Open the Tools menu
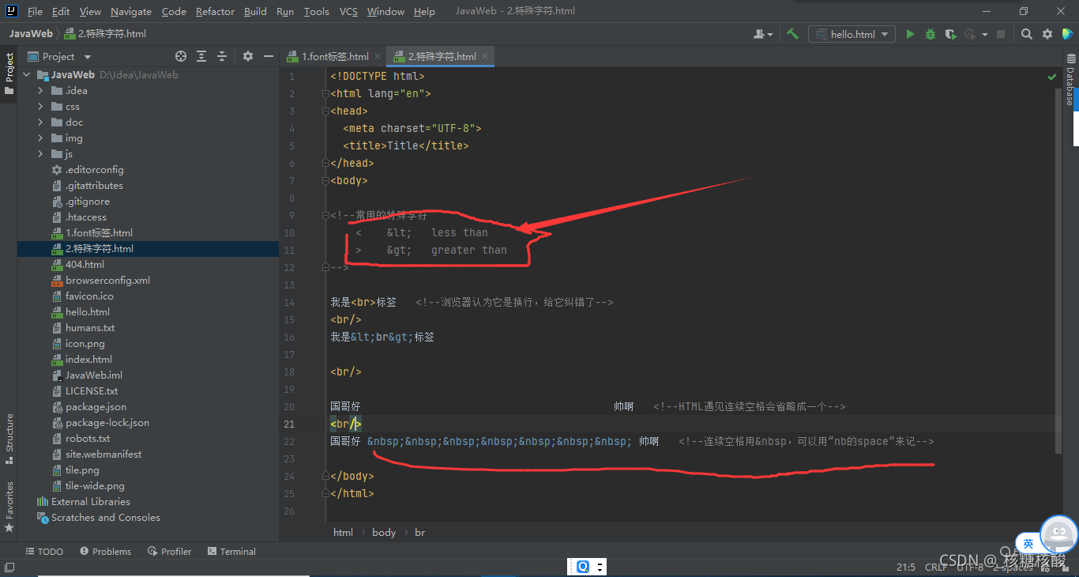This screenshot has width=1079, height=577. (x=316, y=11)
